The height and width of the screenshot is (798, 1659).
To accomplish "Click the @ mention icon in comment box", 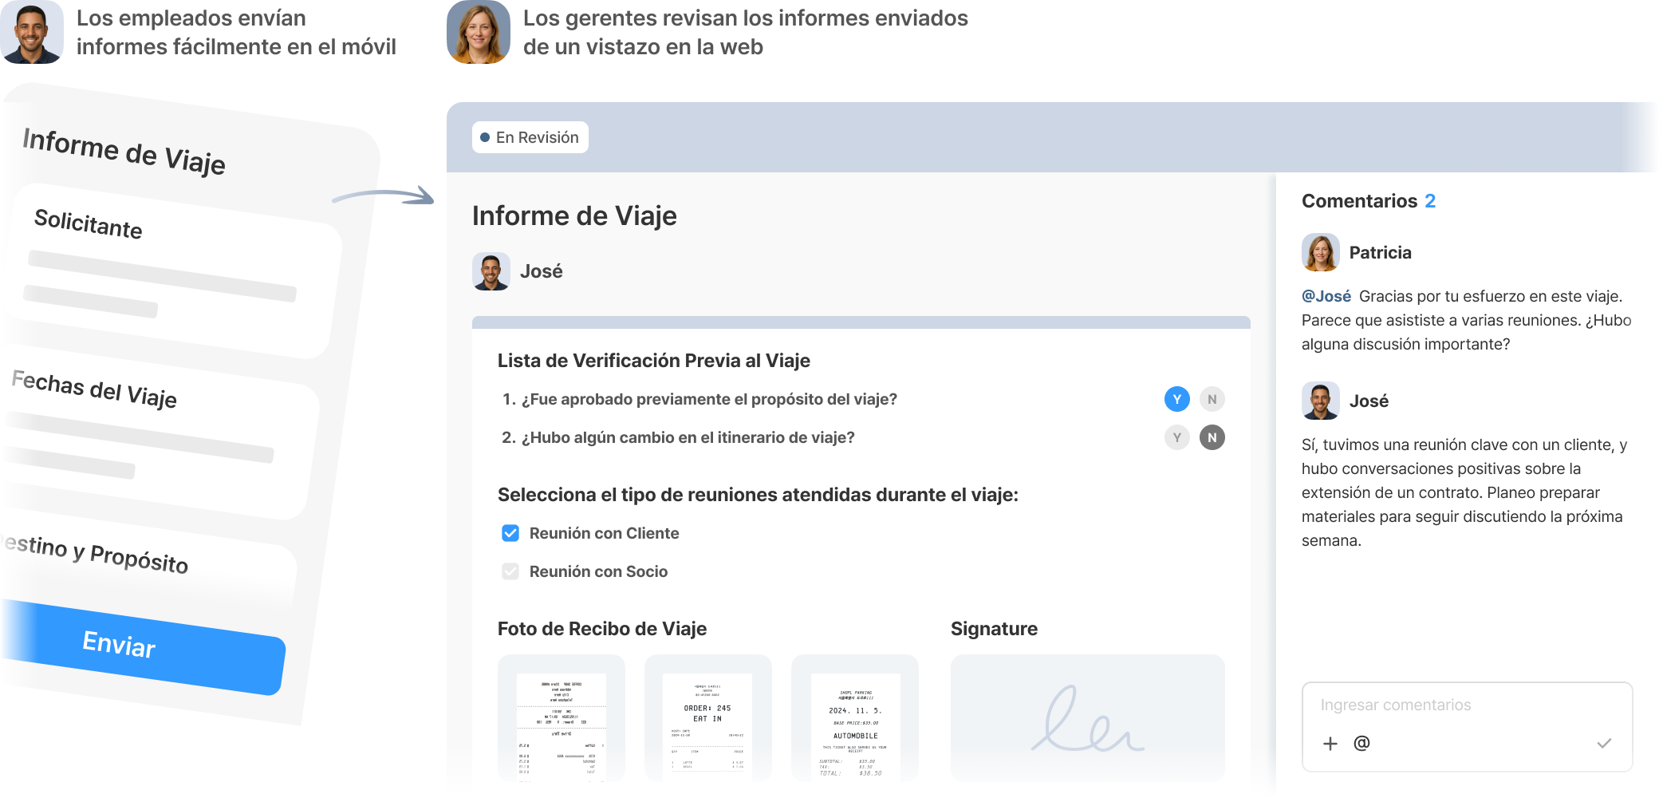I will pyautogui.click(x=1361, y=743).
